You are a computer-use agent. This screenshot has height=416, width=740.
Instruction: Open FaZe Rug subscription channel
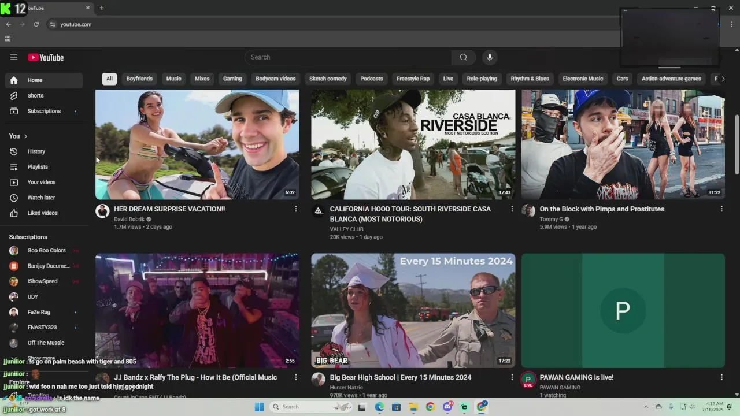44,312
